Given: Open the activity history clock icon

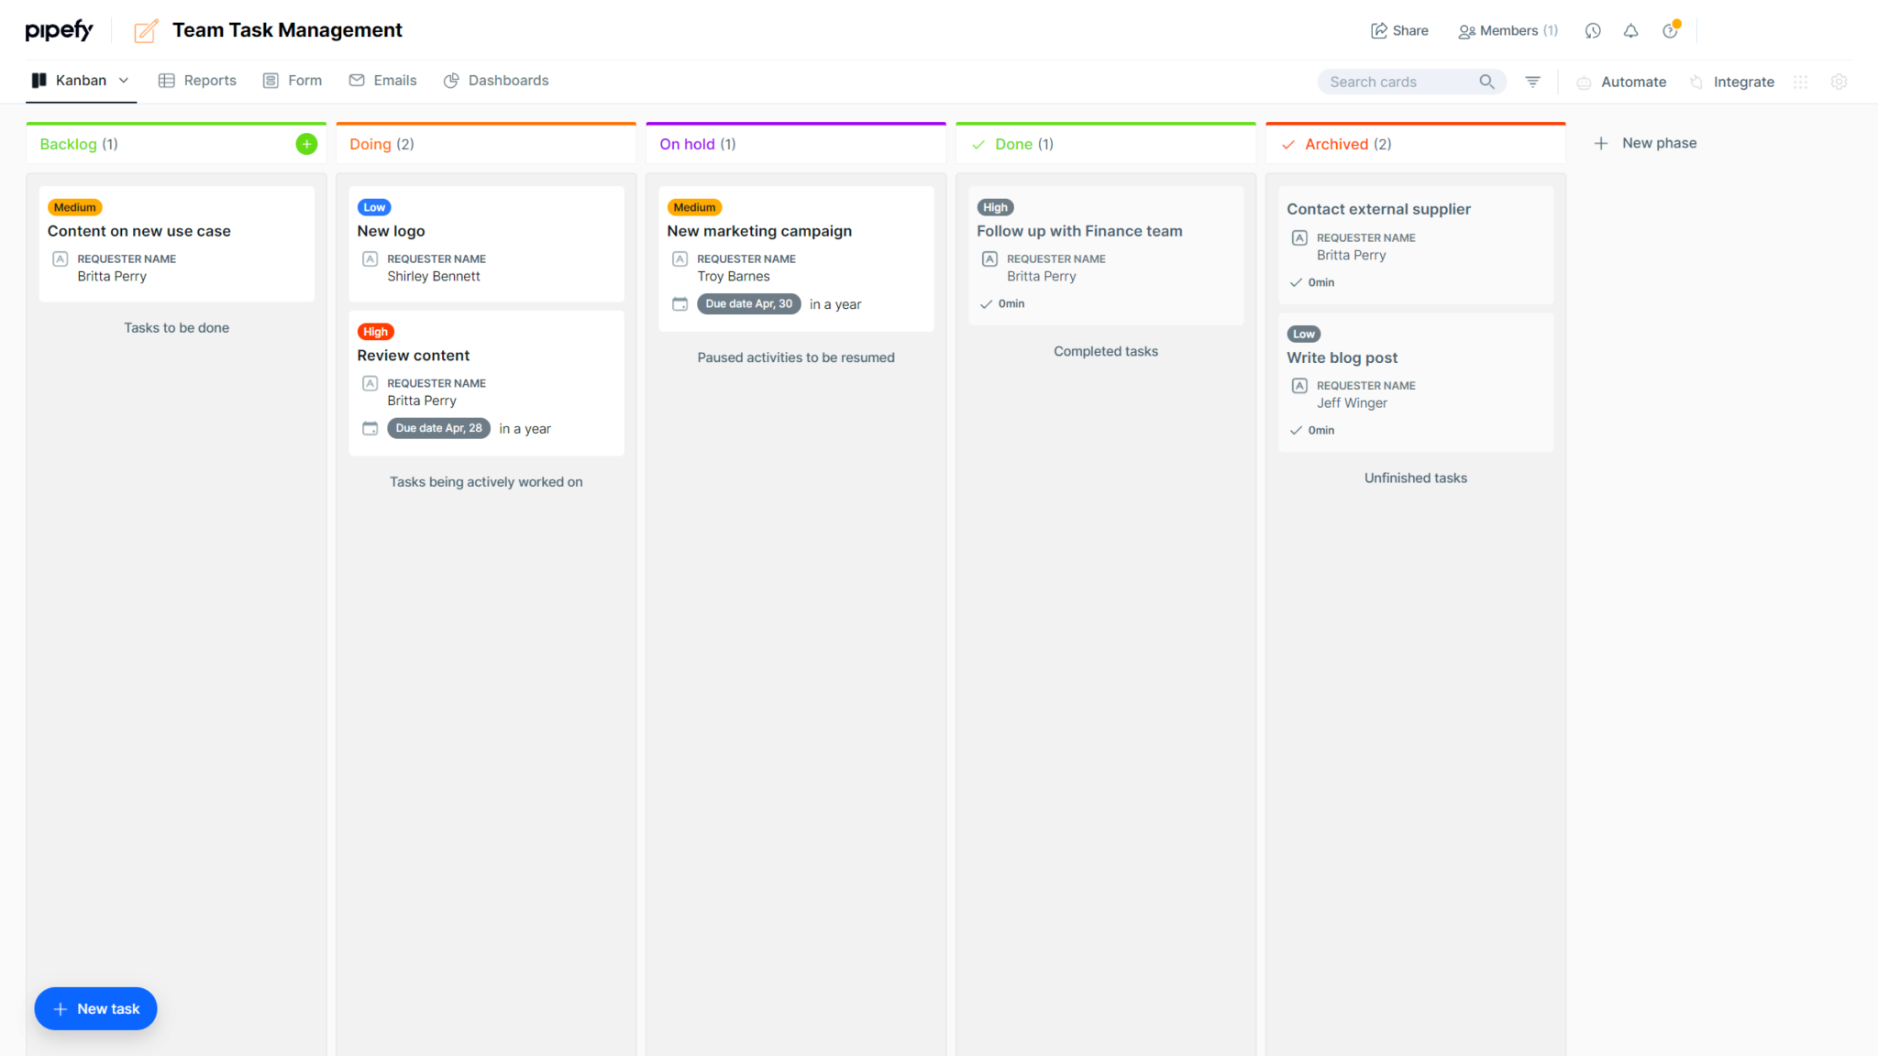Looking at the screenshot, I should point(1593,30).
